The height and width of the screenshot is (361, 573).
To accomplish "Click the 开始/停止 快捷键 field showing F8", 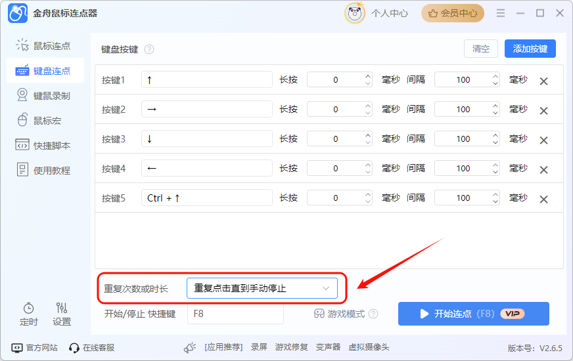I will pyautogui.click(x=235, y=314).
